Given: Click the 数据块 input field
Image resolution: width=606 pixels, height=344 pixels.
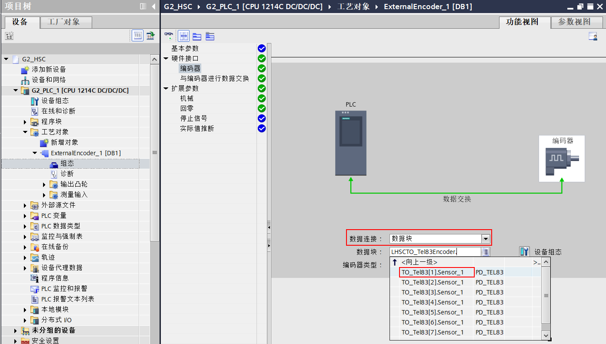Looking at the screenshot, I should 435,252.
